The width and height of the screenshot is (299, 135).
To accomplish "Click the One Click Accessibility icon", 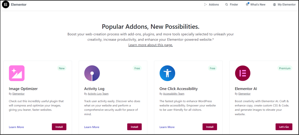I will point(167,73).
